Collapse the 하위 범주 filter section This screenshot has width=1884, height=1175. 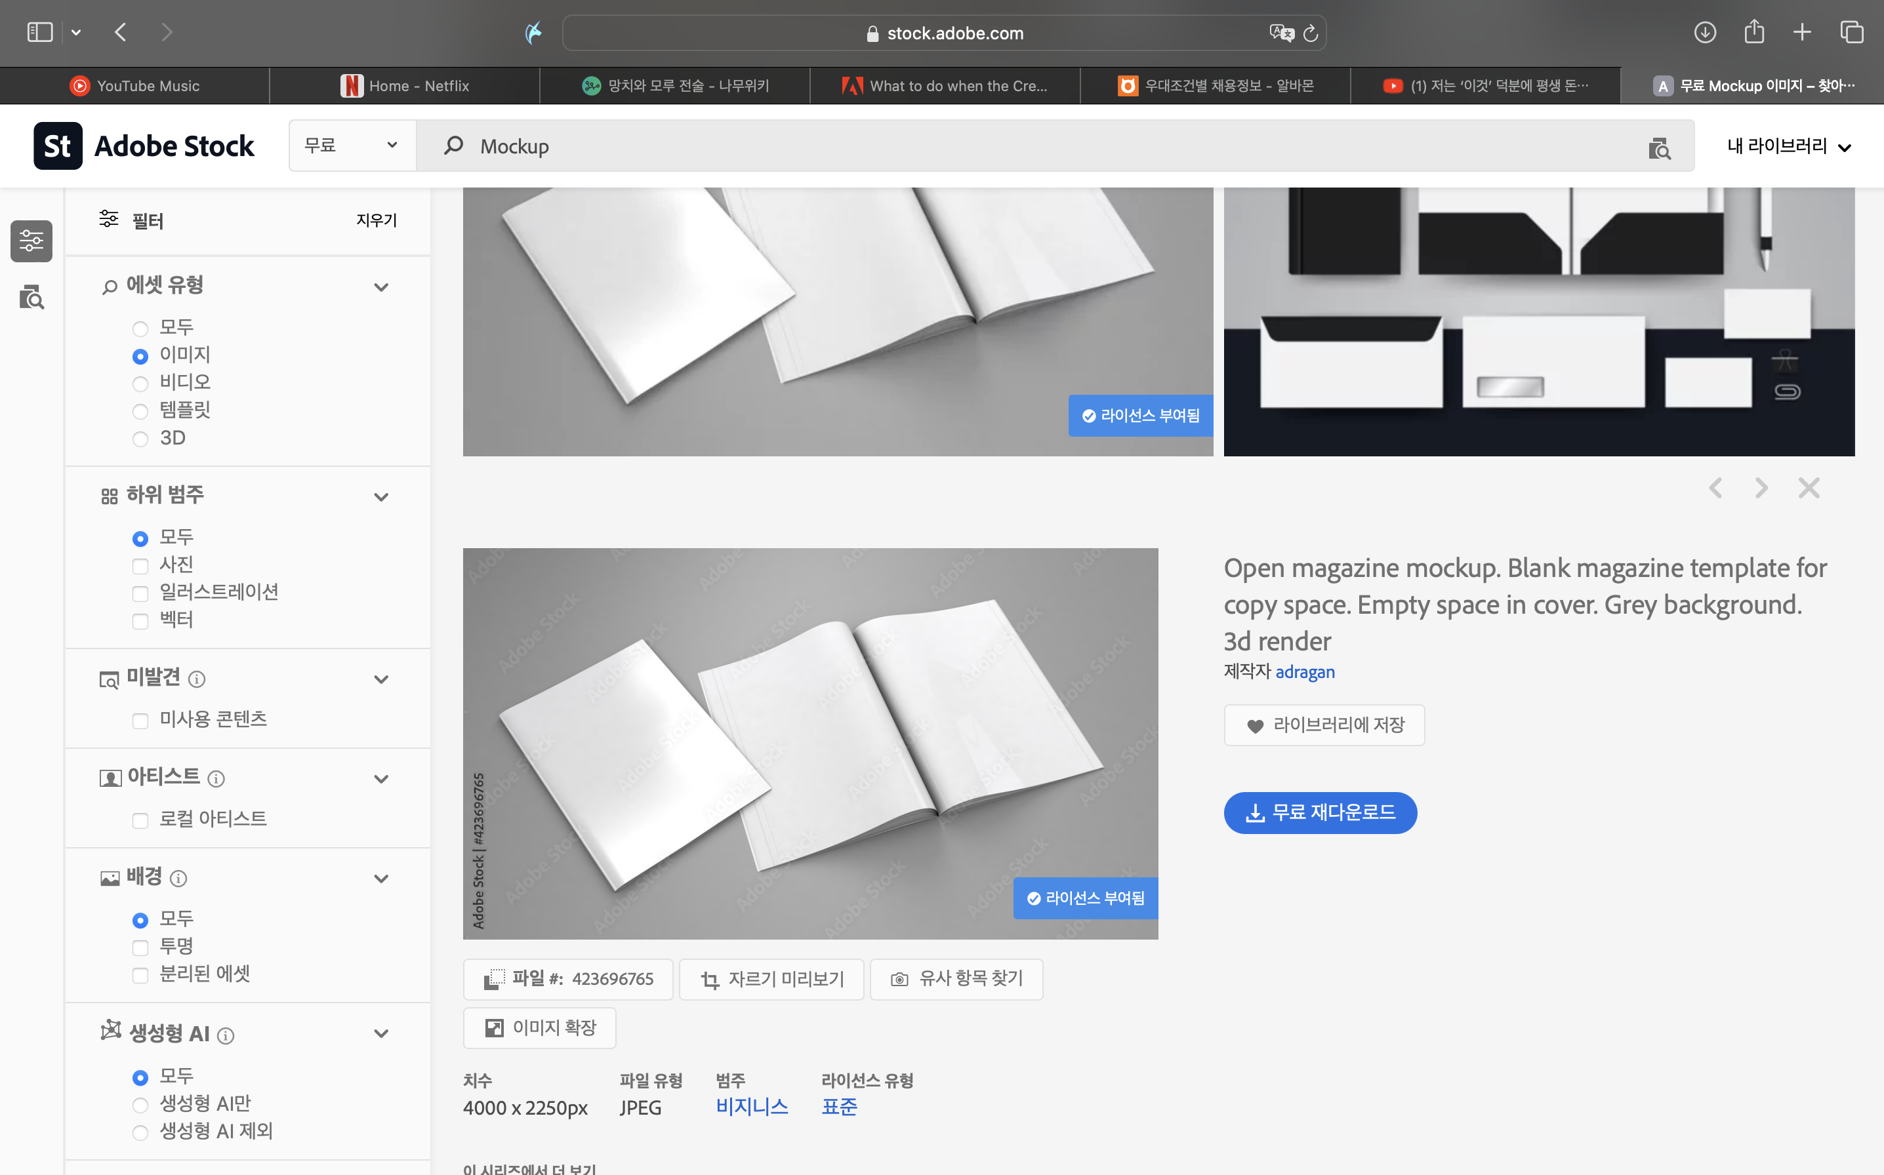click(x=381, y=496)
